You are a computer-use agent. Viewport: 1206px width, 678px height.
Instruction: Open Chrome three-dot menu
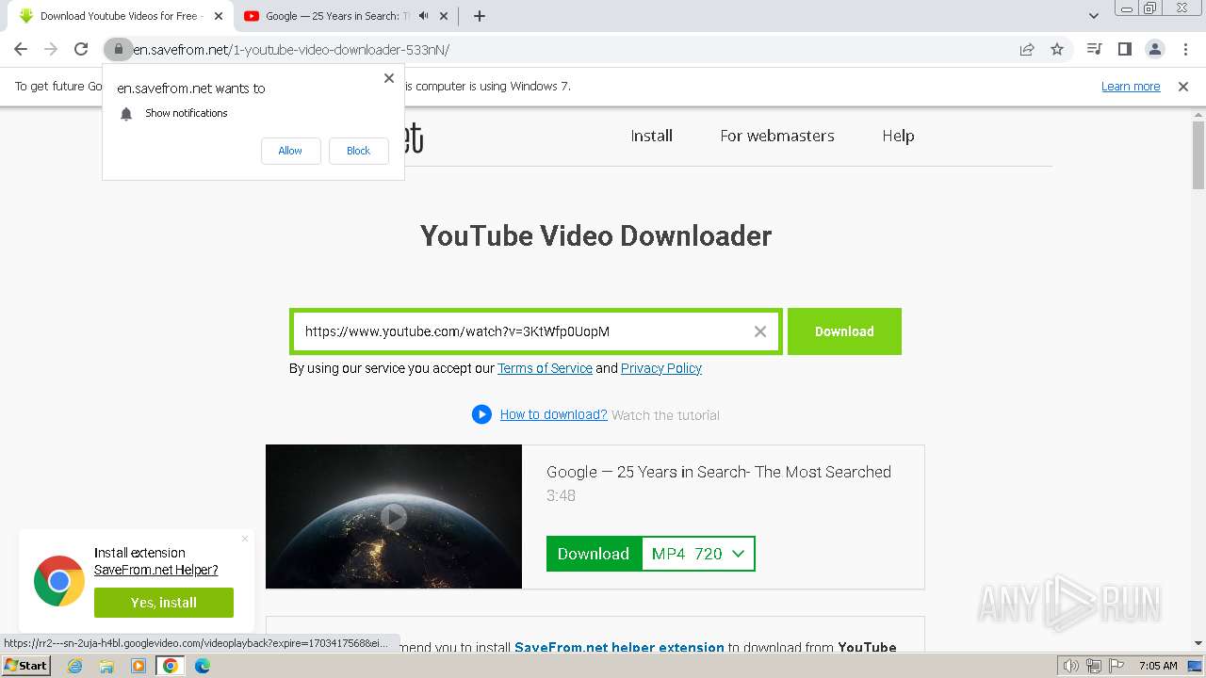1185,49
